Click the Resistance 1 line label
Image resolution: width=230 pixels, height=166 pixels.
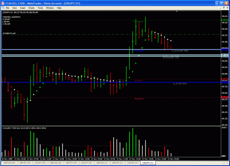pos(139,21)
